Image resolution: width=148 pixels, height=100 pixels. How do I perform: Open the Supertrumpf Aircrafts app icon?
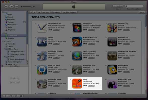pos(42,55)
